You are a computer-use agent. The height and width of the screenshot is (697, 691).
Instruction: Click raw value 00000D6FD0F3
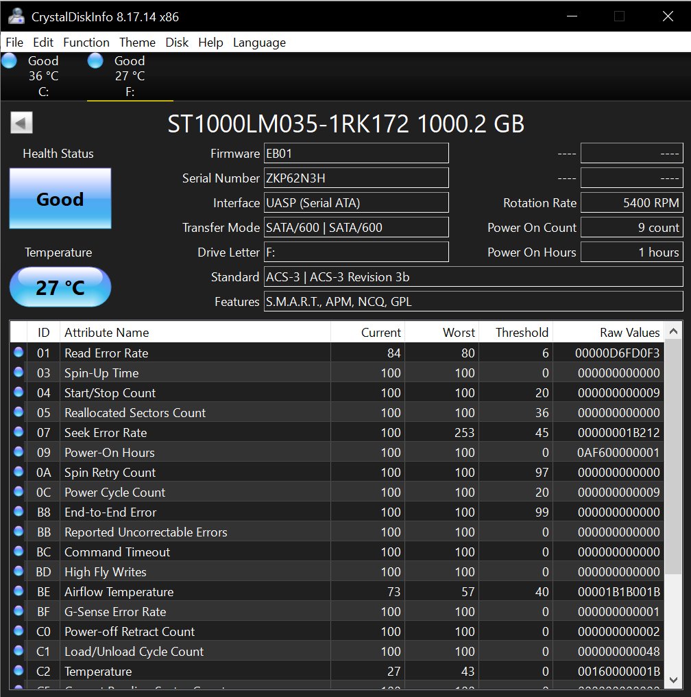coord(617,353)
